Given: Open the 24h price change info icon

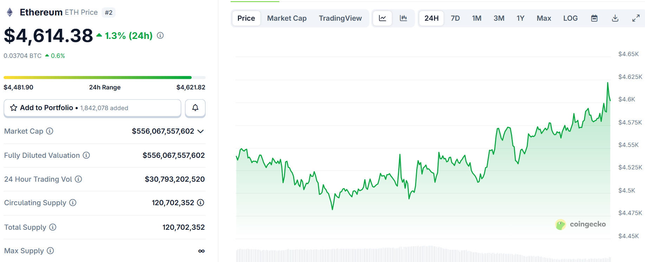Looking at the screenshot, I should click(160, 35).
